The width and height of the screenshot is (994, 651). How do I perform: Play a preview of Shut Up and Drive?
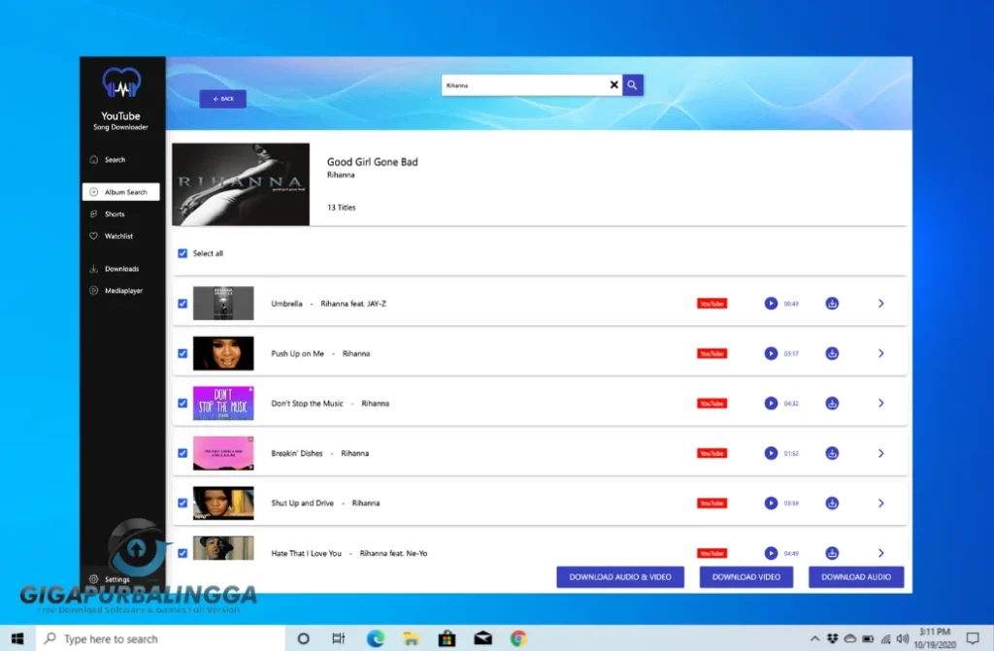(x=770, y=503)
